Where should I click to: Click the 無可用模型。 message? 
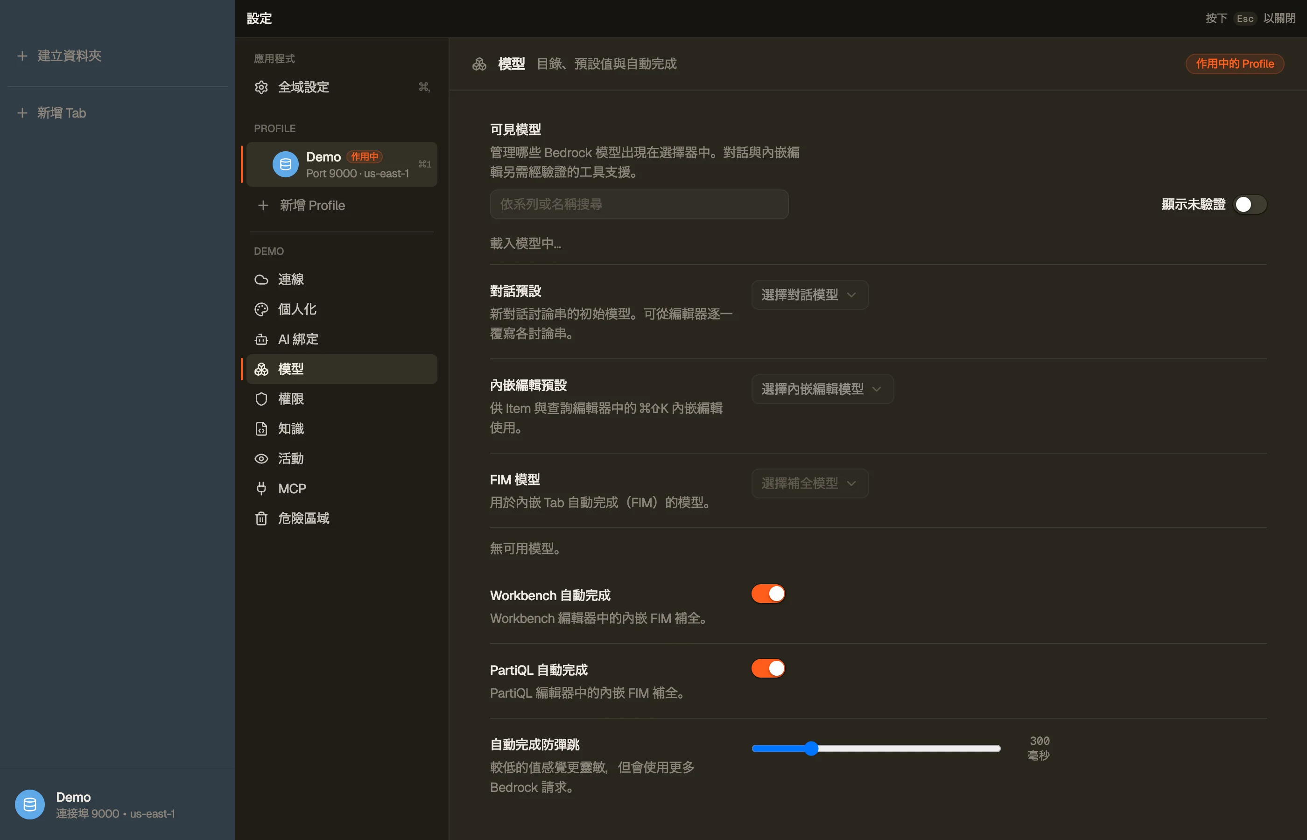pos(525,549)
